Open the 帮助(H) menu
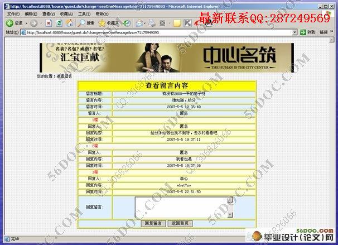 coord(102,14)
